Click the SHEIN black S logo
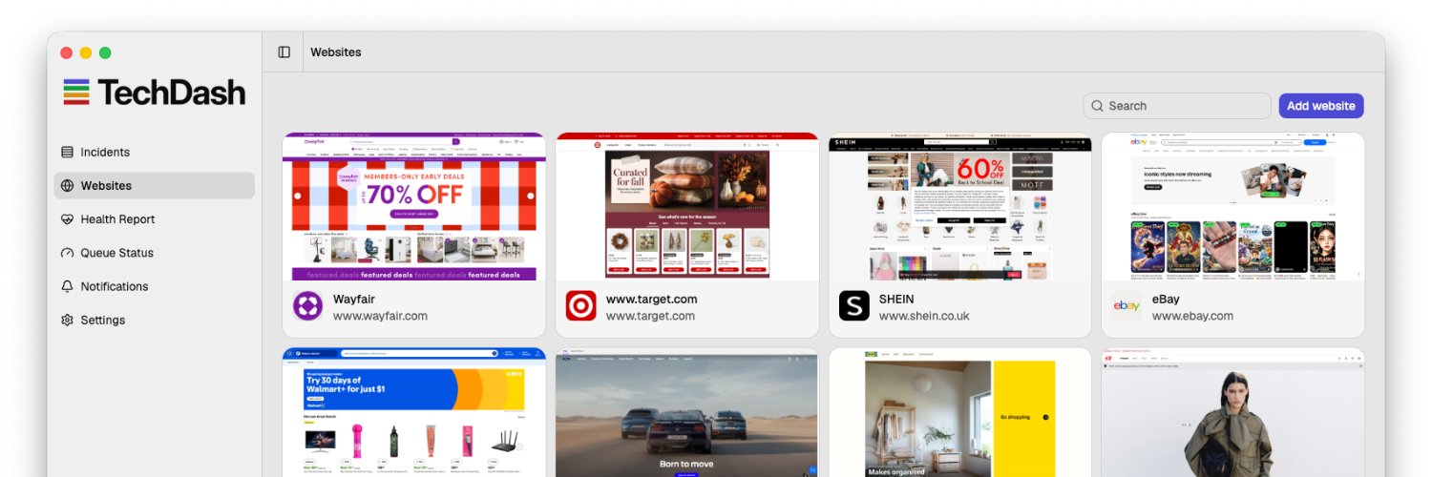Image resolution: width=1432 pixels, height=477 pixels. pyautogui.click(x=854, y=306)
